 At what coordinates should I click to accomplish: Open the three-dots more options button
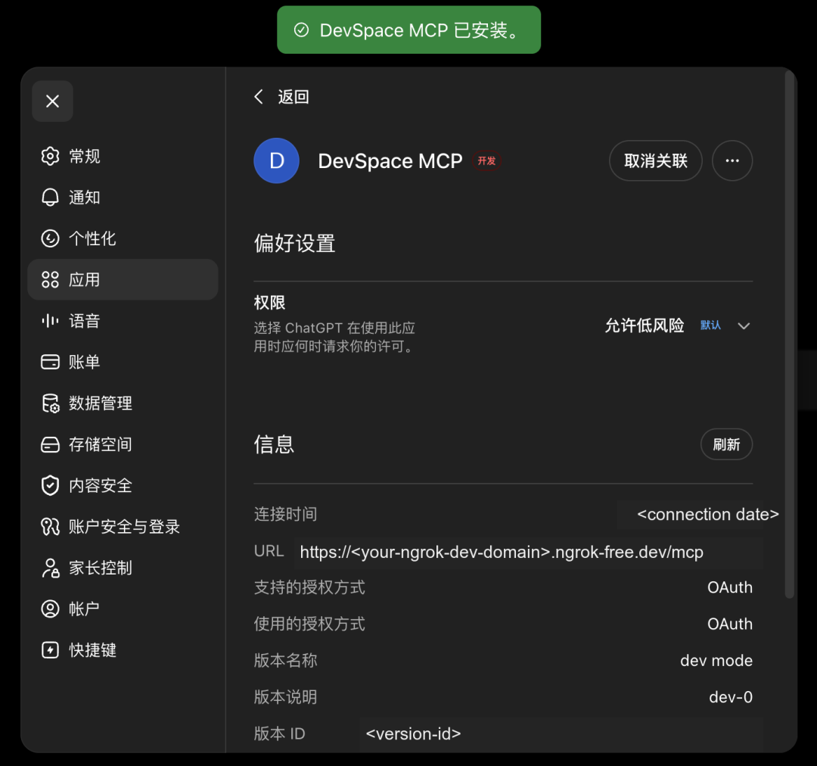(x=732, y=160)
